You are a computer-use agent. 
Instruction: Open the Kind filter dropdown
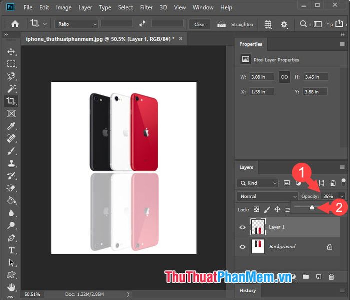point(258,183)
